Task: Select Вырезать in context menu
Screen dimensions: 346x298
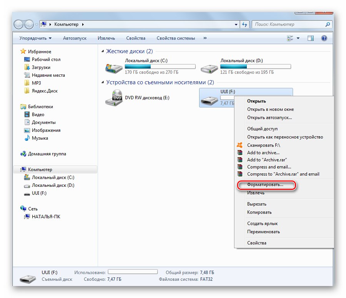Action: point(257,204)
